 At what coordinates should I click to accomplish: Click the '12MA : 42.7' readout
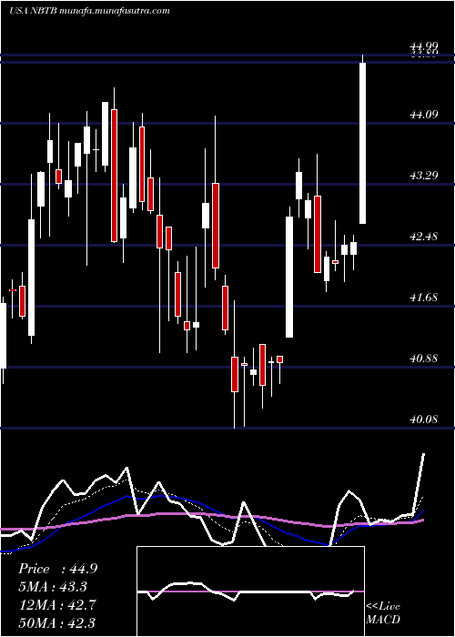tap(57, 605)
